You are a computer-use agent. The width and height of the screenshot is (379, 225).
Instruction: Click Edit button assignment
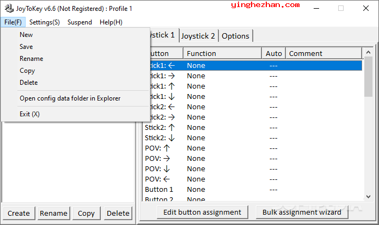pyautogui.click(x=203, y=212)
